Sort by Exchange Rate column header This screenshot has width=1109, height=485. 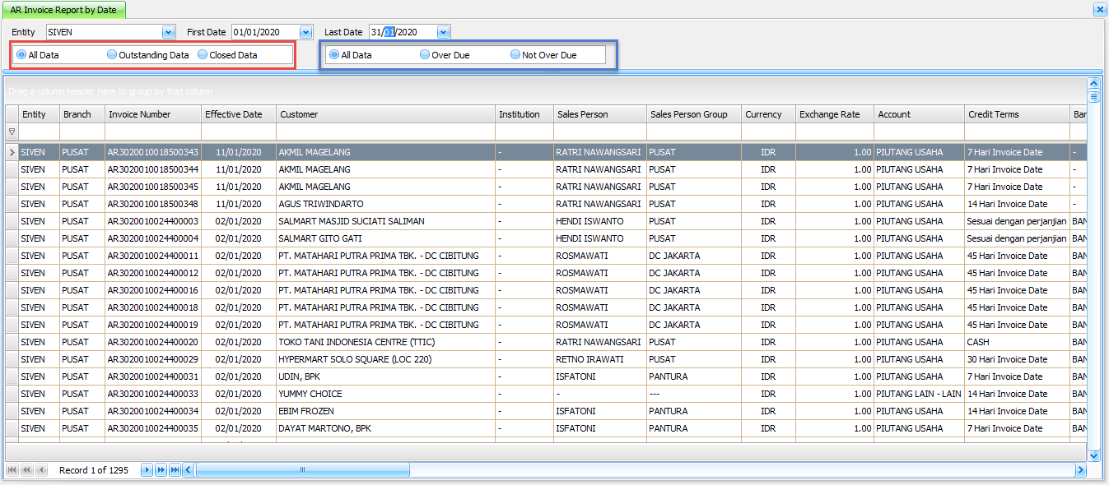(x=833, y=114)
